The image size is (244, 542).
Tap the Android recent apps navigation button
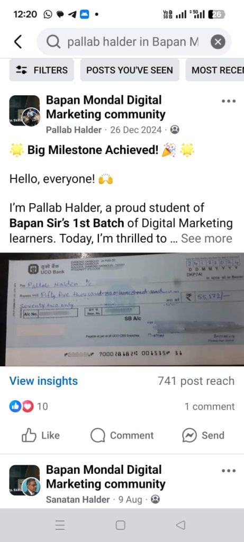coord(60,525)
